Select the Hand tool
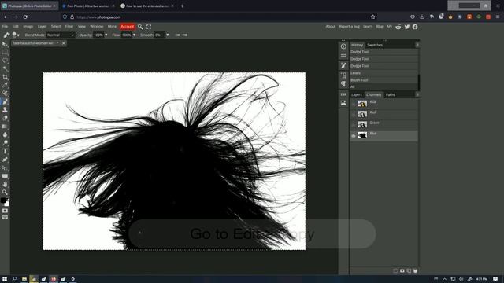The image size is (504, 283). pyautogui.click(x=5, y=184)
